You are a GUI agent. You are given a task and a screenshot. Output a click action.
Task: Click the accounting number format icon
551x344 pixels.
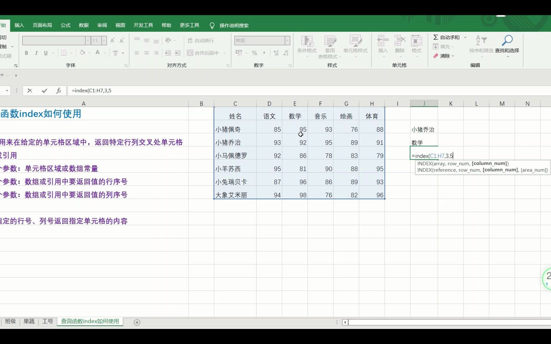pos(239,53)
